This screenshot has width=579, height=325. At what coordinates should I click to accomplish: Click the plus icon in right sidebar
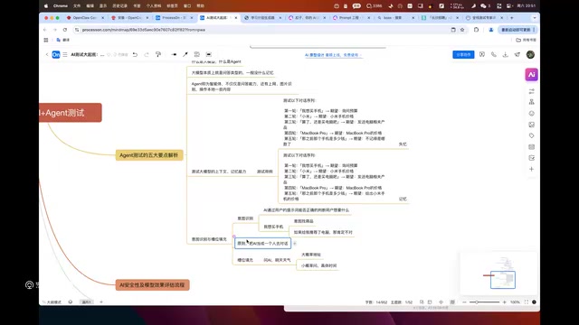531,169
